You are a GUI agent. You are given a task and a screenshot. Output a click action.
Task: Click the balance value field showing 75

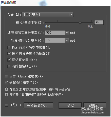tap(99, 22)
